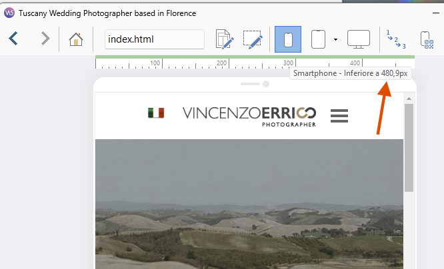Click the WebSite X5 app icon in title bar
This screenshot has width=444, height=269.
tap(9, 13)
